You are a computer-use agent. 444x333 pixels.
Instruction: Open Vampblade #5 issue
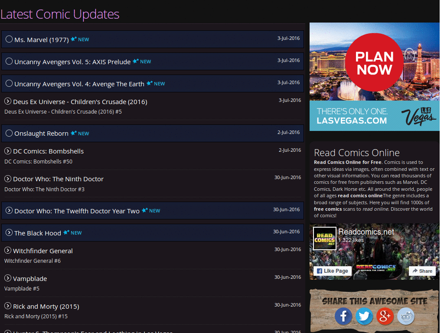tap(22, 289)
